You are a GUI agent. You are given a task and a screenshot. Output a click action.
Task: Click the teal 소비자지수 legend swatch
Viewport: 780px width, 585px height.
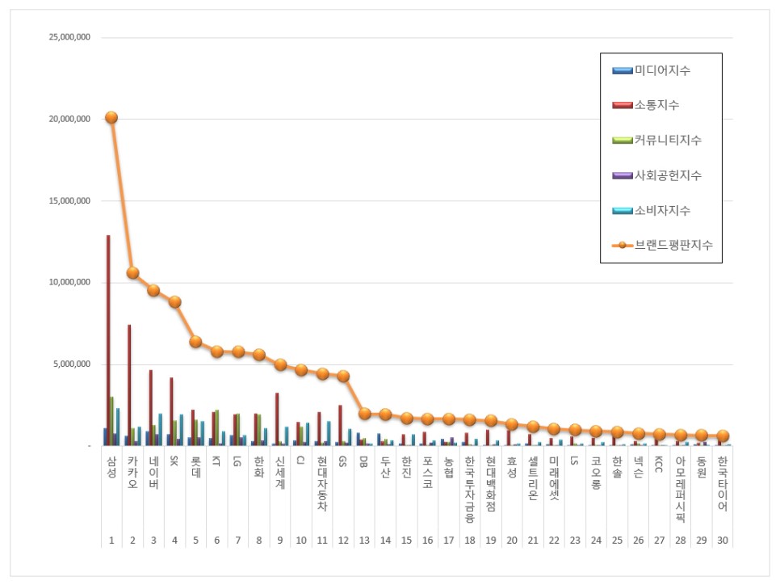click(x=623, y=211)
